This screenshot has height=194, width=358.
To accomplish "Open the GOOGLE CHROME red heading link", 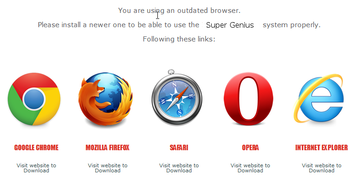I will (x=36, y=147).
